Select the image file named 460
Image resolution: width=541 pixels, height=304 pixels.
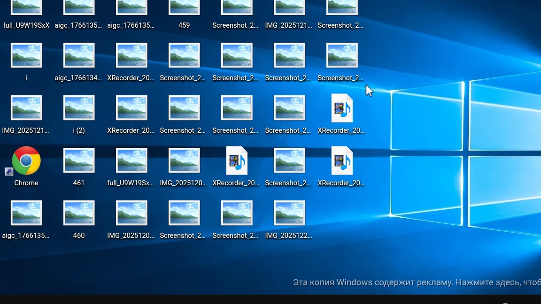[79, 213]
